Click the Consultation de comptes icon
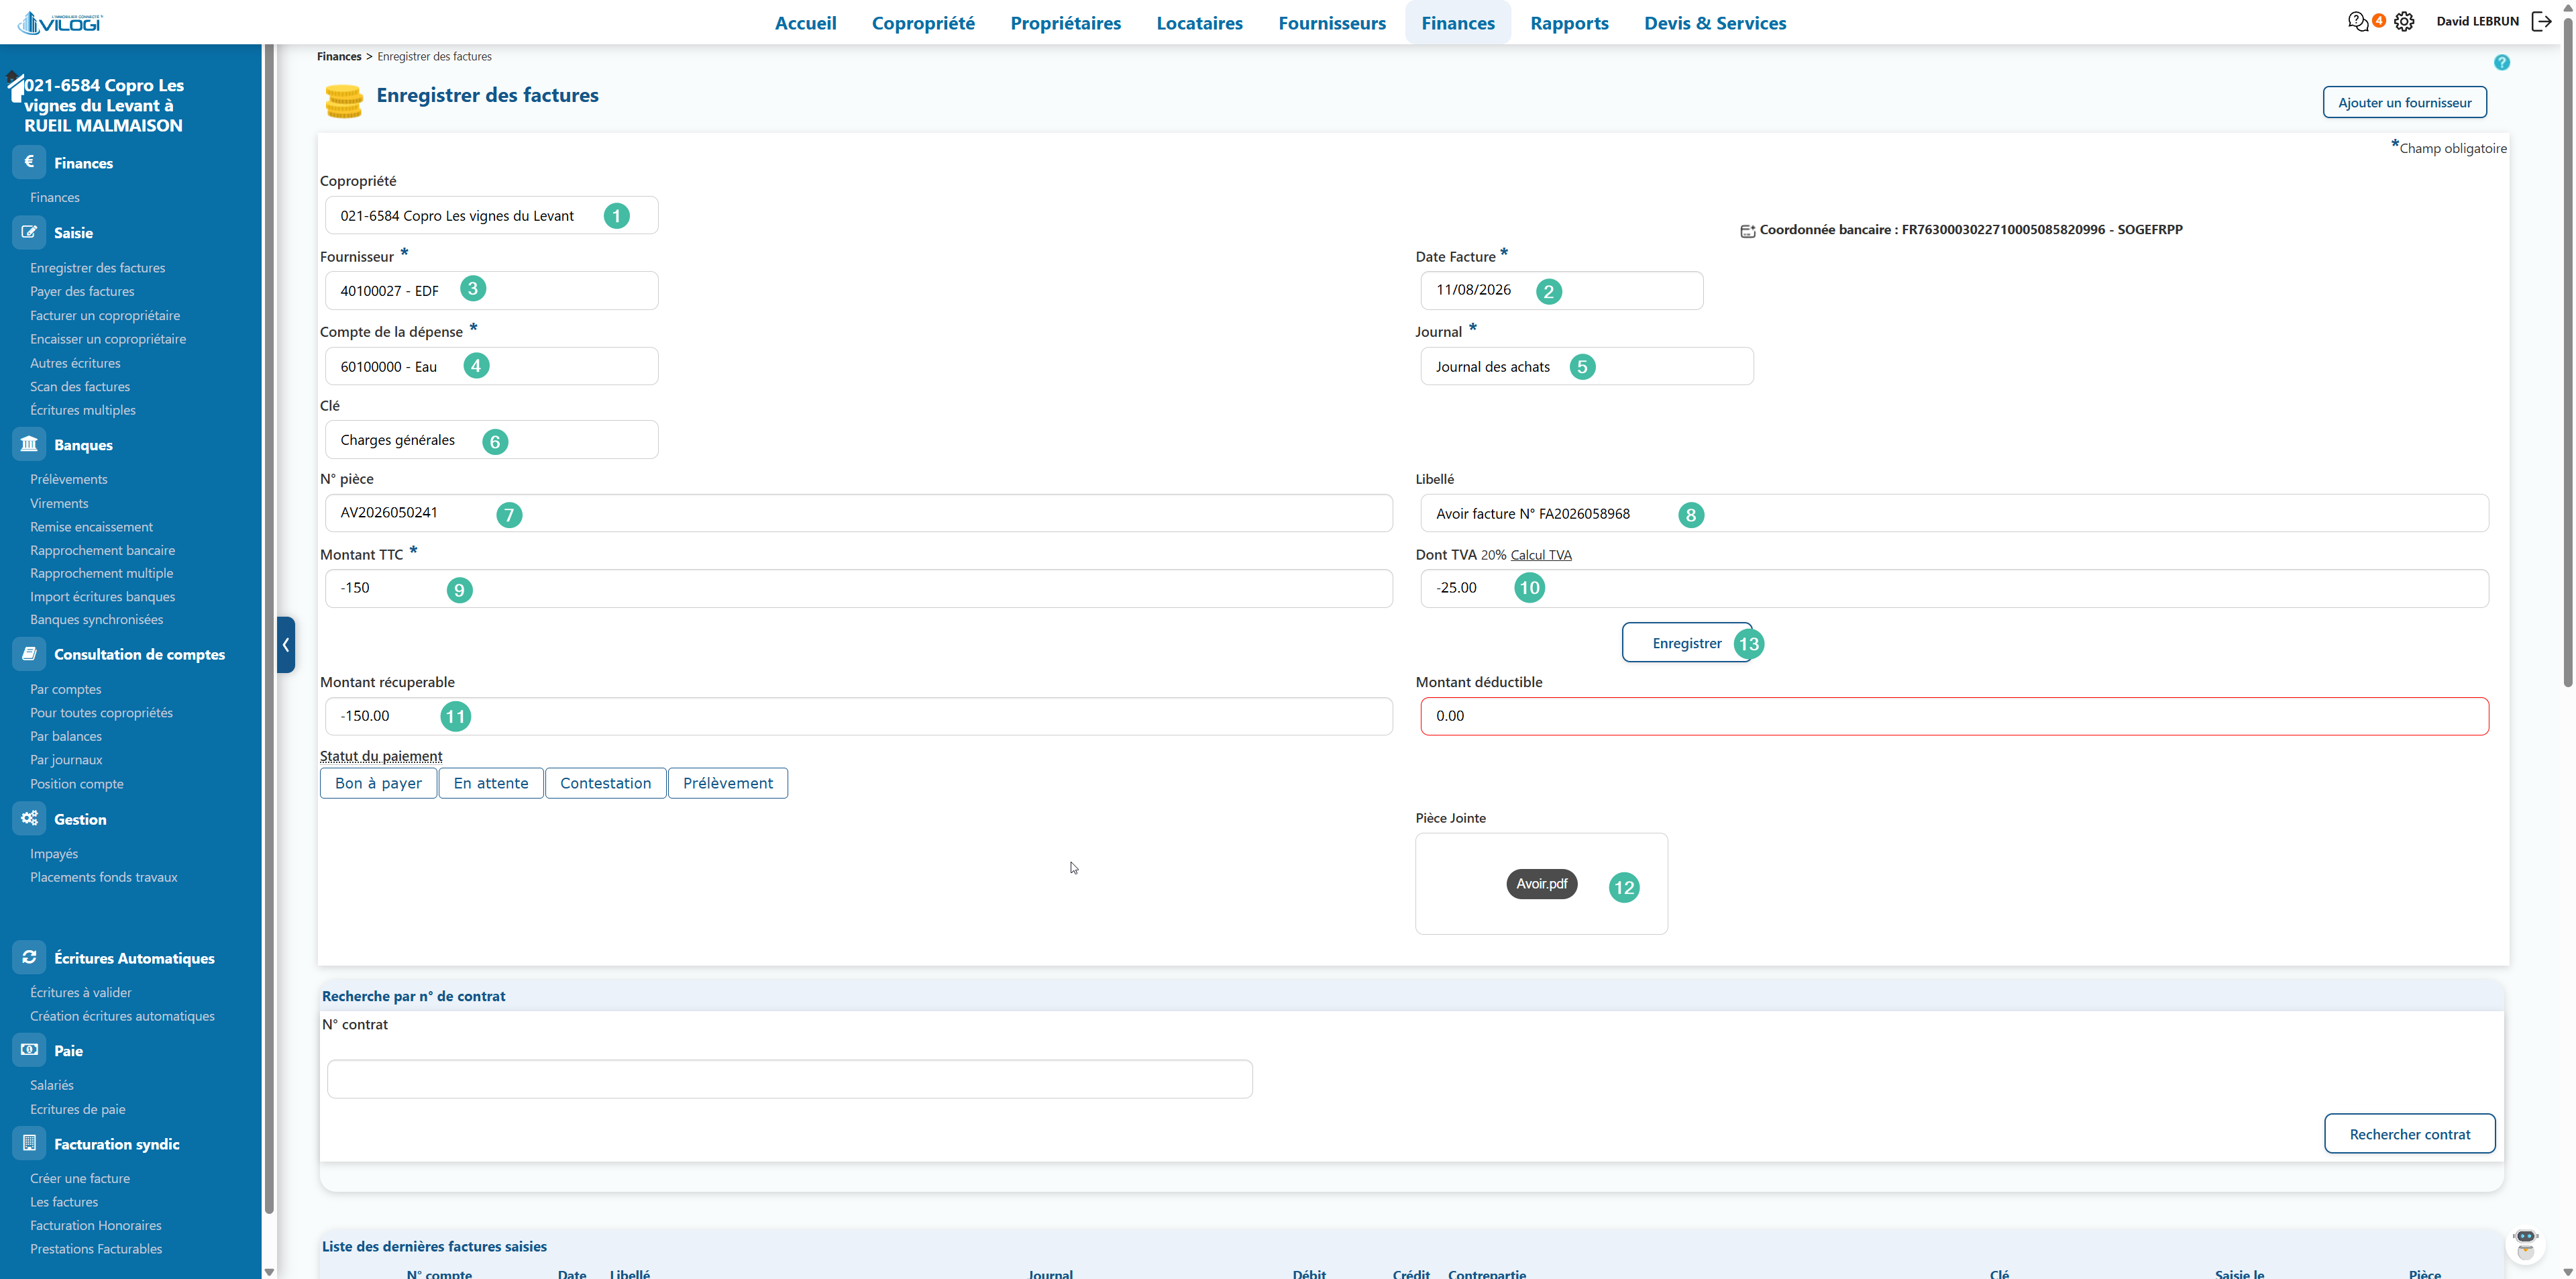Image resolution: width=2576 pixels, height=1279 pixels. 29,654
